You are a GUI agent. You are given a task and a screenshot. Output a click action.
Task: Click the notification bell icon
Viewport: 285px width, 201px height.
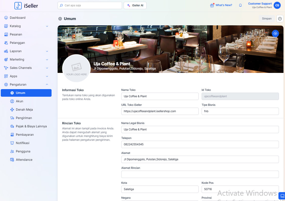click(240, 5)
